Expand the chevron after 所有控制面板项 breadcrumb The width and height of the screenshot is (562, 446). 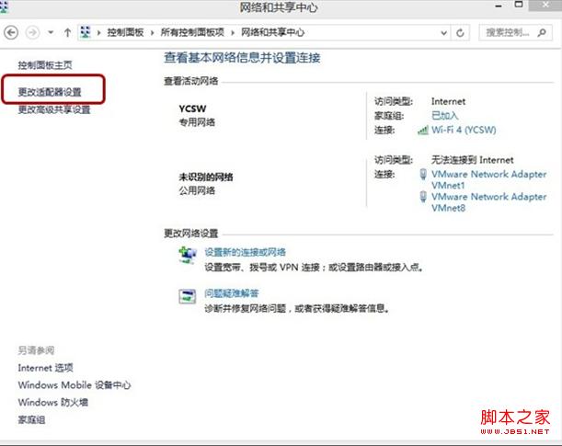pos(233,33)
